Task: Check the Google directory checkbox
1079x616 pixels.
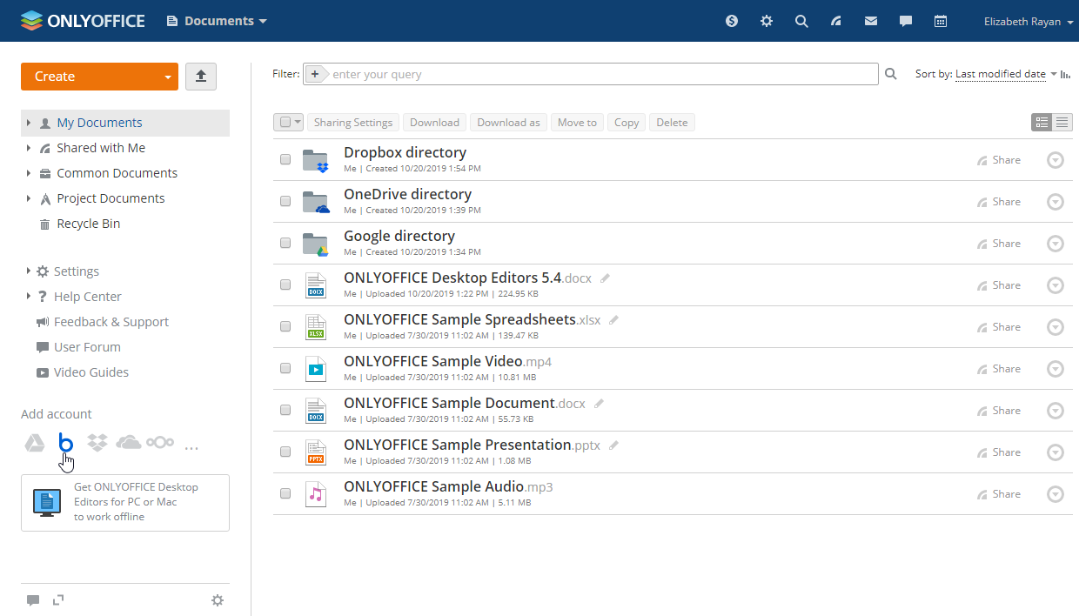Action: tap(285, 244)
